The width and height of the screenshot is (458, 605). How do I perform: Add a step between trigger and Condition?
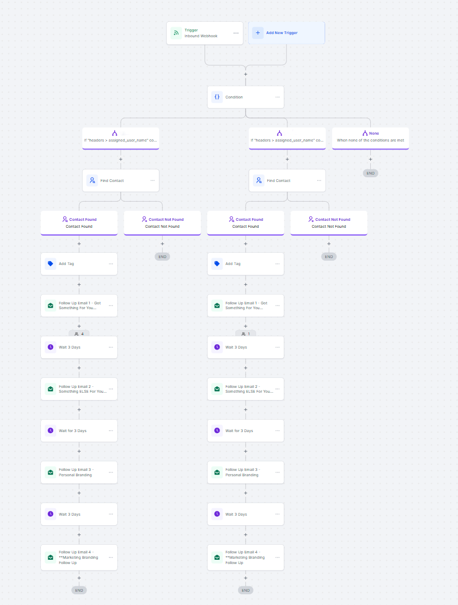click(245, 74)
